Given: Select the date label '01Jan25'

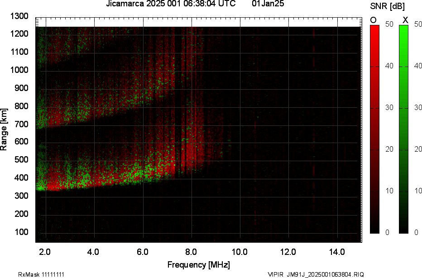Looking at the screenshot, I should pyautogui.click(x=268, y=4).
